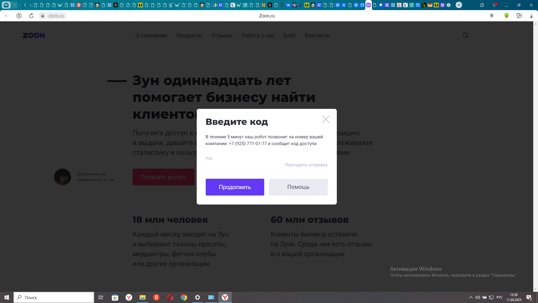This screenshot has height=303, width=538.
Task: Click the battery tray icon
Action: click(x=484, y=297)
